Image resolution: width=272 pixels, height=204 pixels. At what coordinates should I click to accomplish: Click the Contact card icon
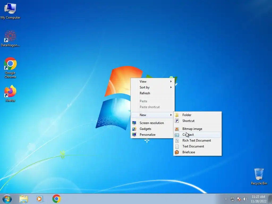(177, 135)
